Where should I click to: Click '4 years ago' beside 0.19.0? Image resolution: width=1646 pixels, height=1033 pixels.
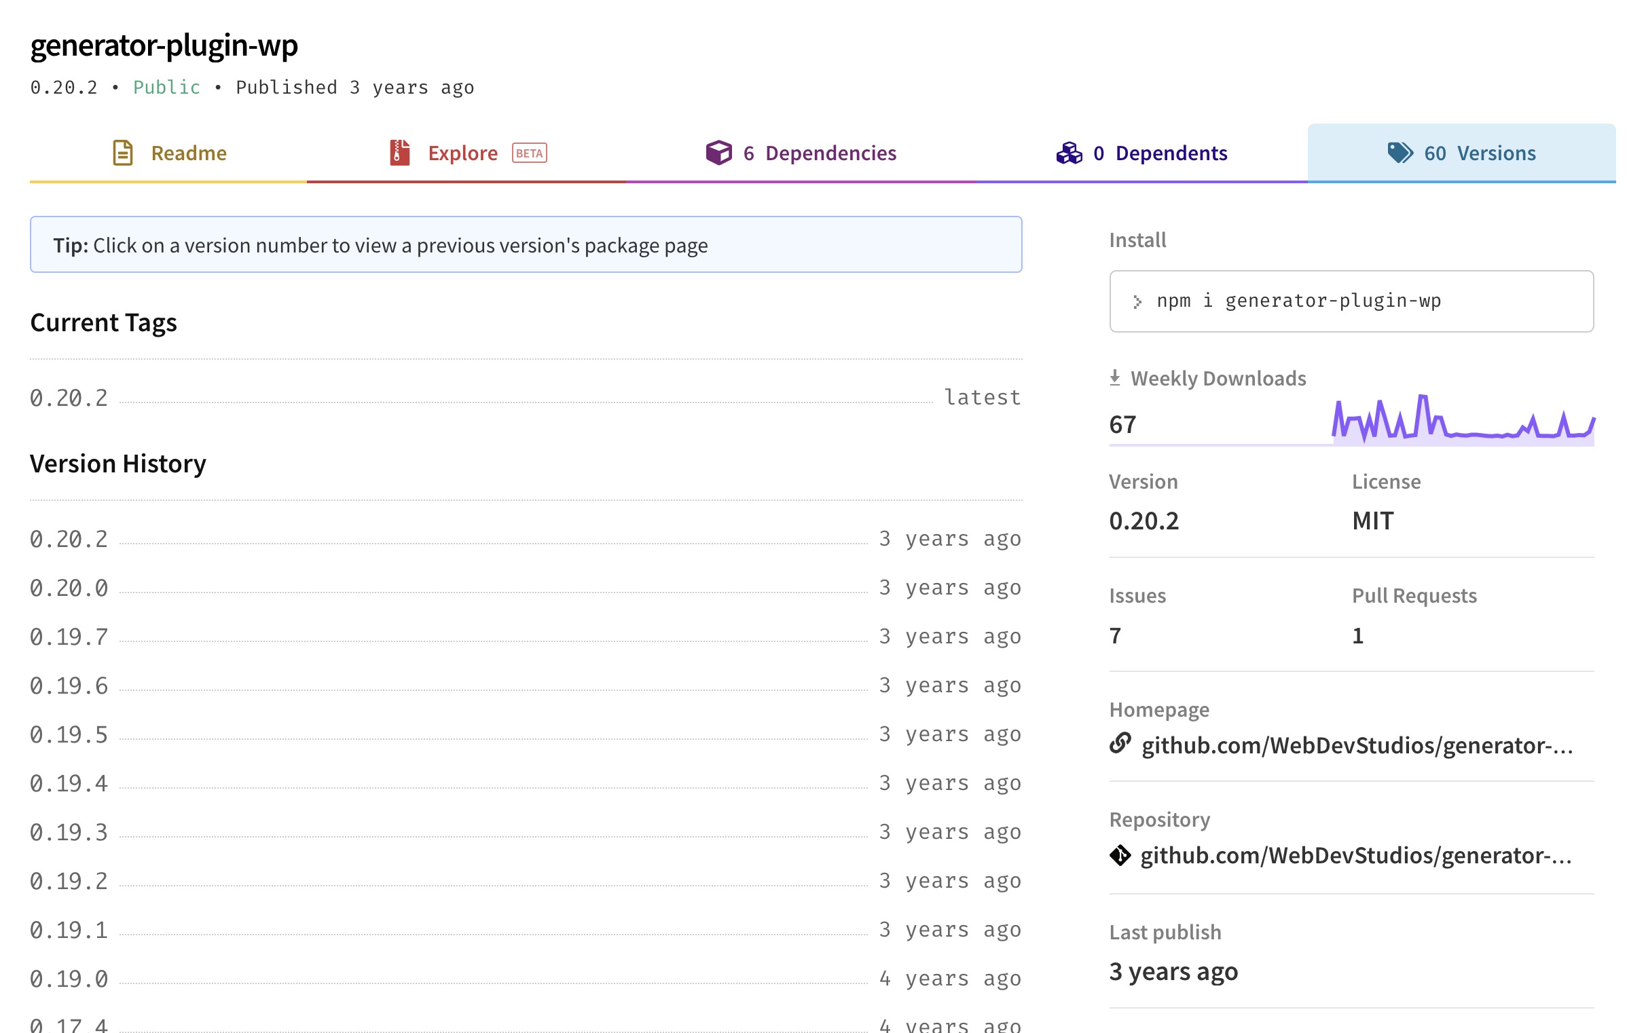[949, 978]
